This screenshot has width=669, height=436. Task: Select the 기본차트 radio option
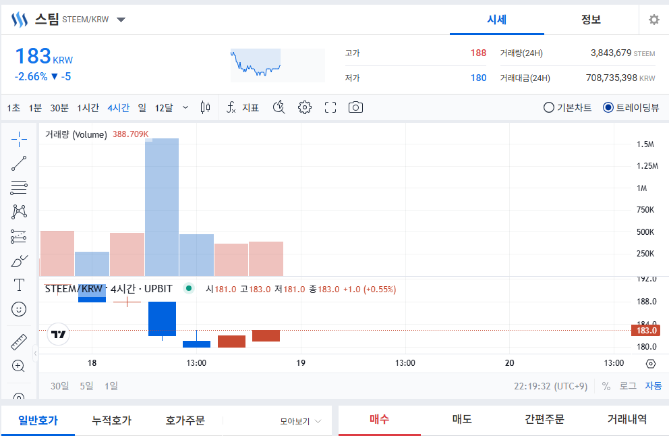pos(567,107)
